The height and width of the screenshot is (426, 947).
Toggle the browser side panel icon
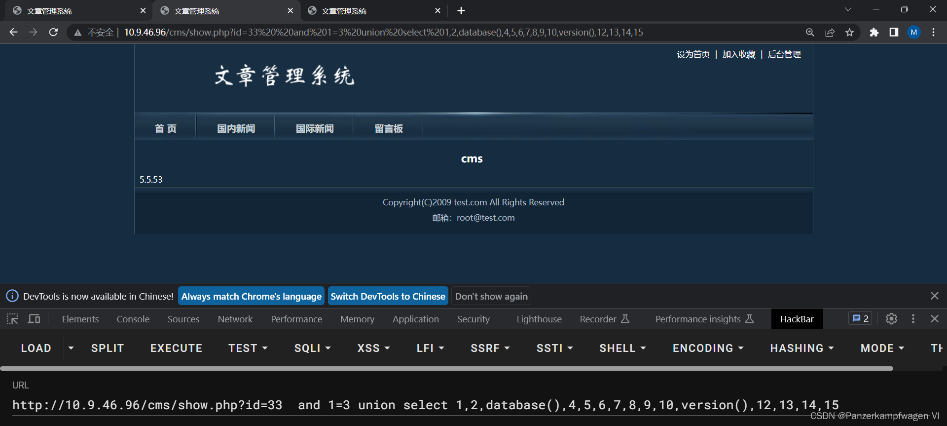(x=894, y=32)
